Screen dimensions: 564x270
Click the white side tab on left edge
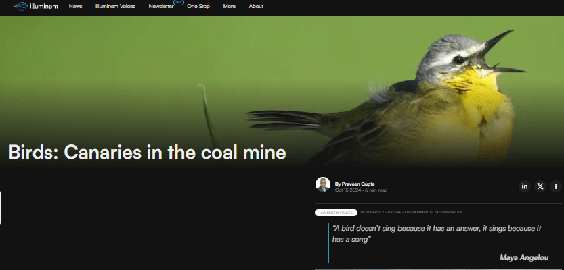[1, 207]
